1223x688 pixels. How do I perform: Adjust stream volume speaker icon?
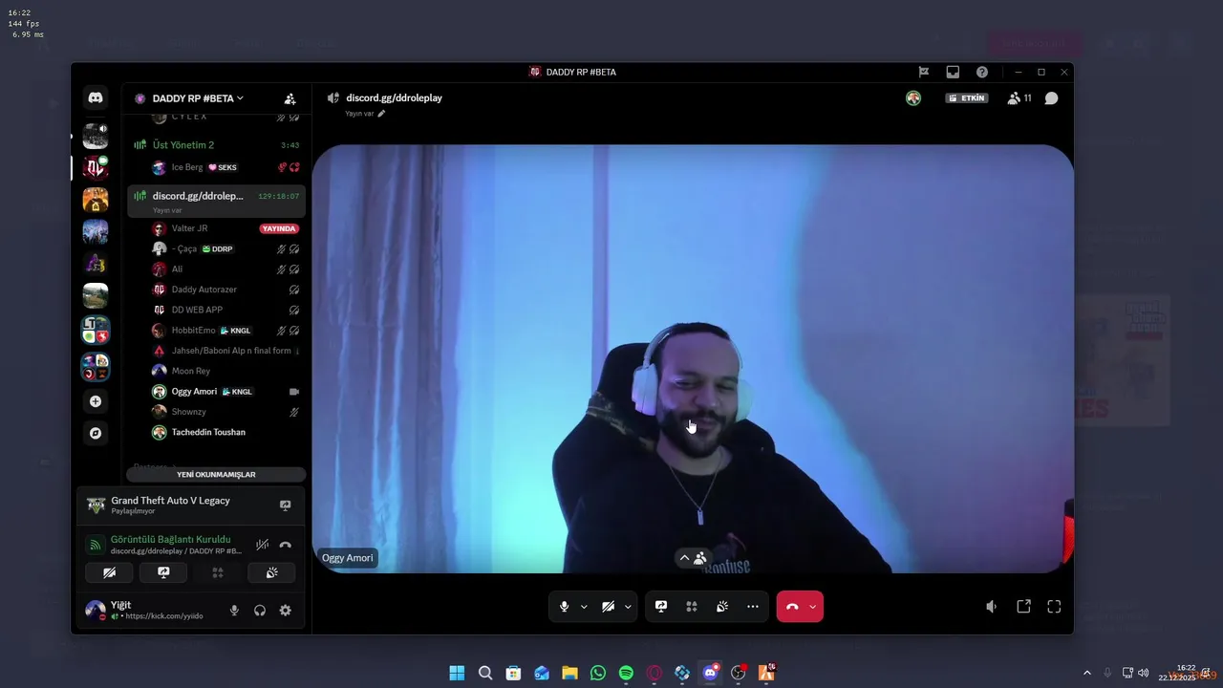pyautogui.click(x=992, y=607)
